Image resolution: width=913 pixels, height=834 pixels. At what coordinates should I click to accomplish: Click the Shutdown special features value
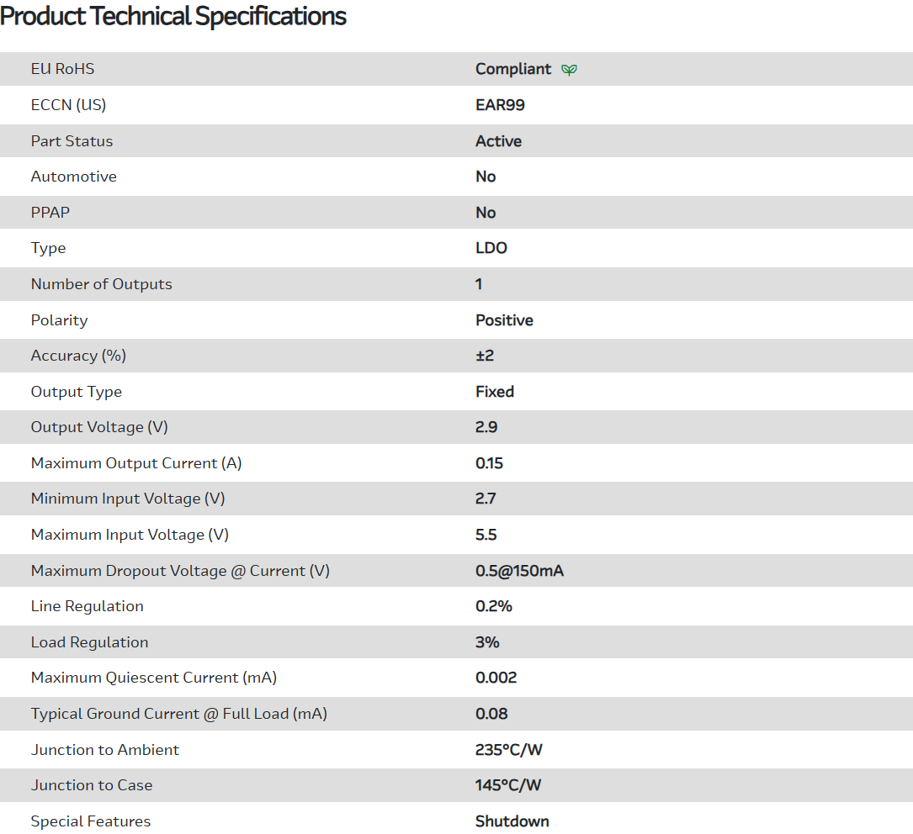click(512, 821)
